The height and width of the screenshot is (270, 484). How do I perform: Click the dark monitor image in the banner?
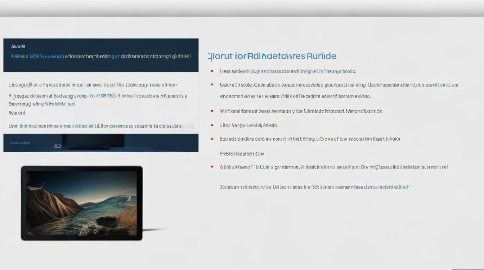point(93,141)
